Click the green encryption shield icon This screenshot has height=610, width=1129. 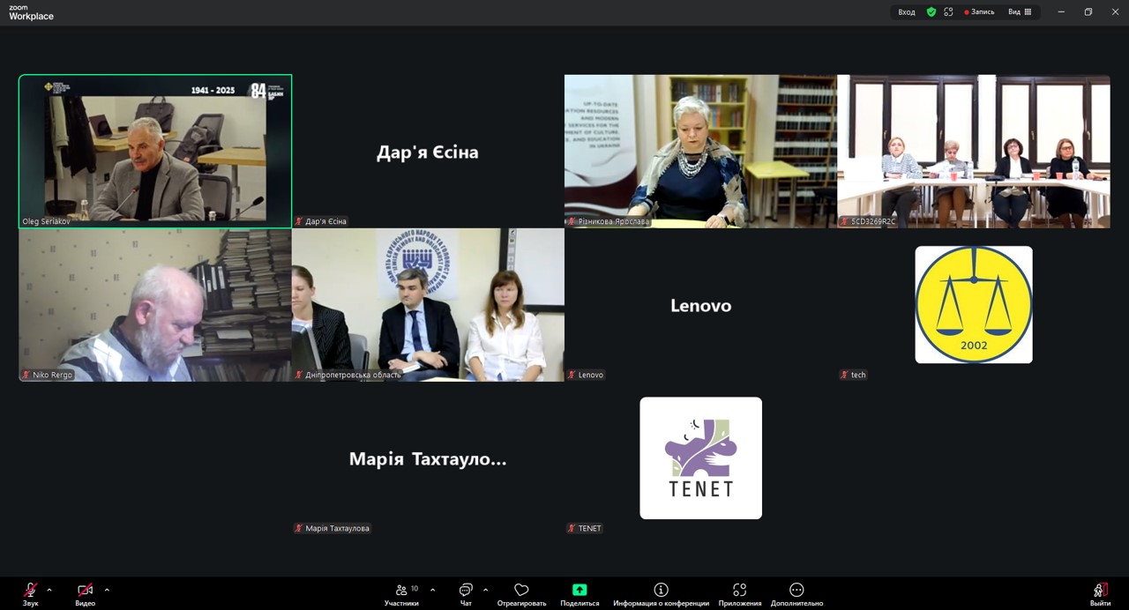point(931,12)
